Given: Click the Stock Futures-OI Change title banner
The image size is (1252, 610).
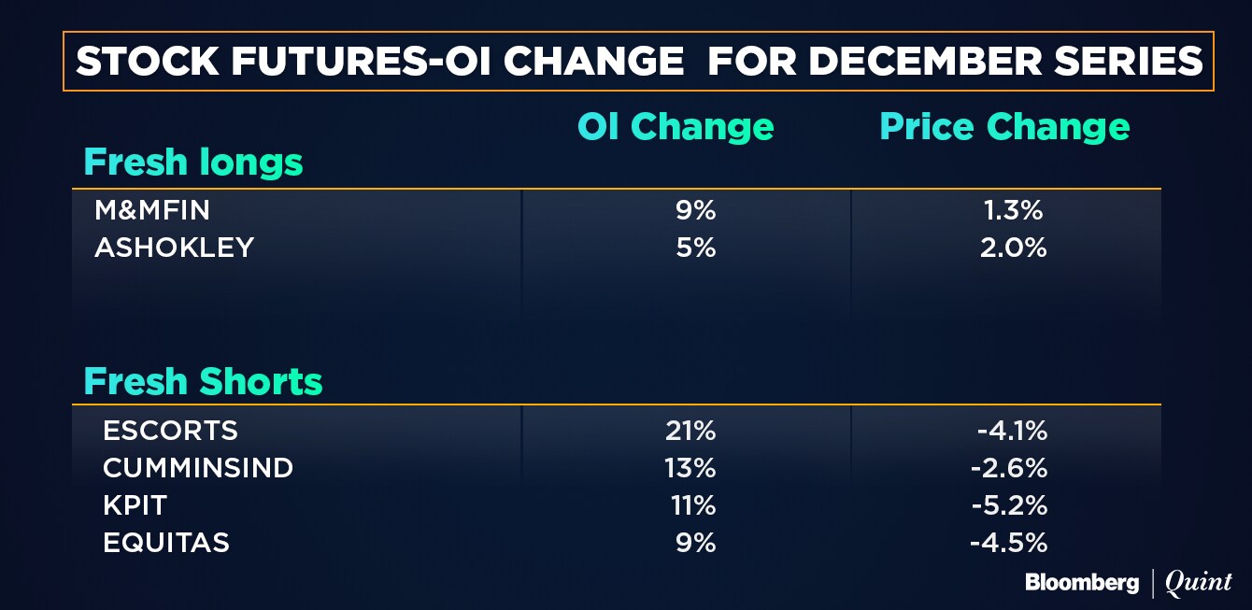Looking at the screenshot, I should point(638,62).
